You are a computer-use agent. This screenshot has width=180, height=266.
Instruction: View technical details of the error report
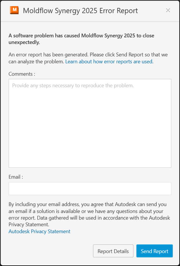pos(113,251)
